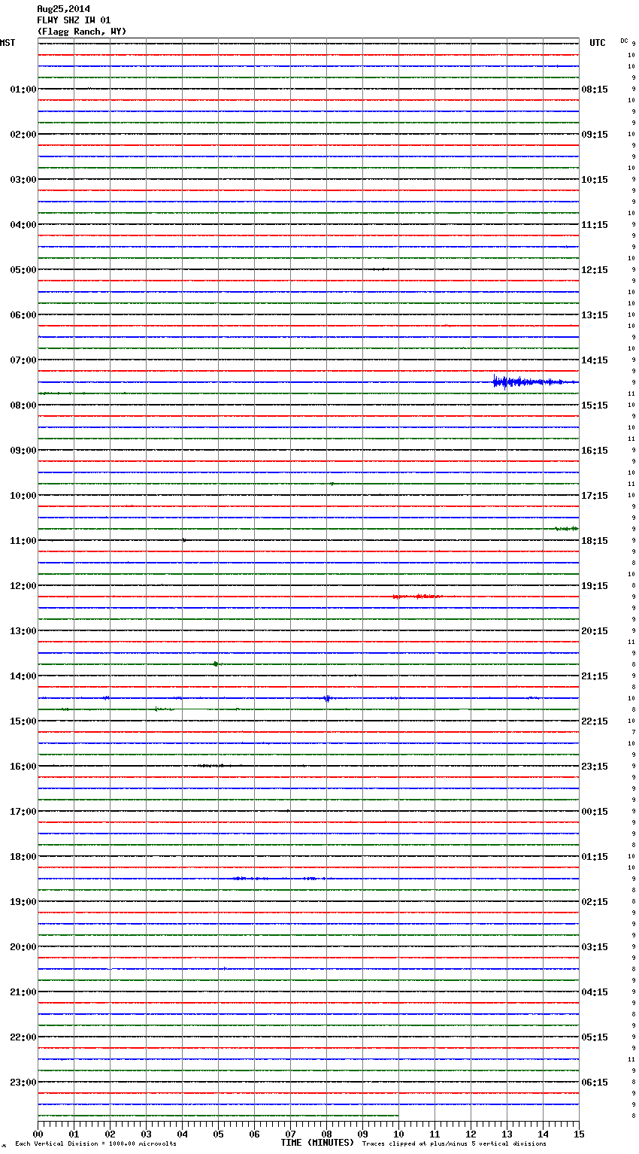This screenshot has height=1154, width=639.
Task: Click minute tick label '13' on the time axis
Action: pos(507,1134)
